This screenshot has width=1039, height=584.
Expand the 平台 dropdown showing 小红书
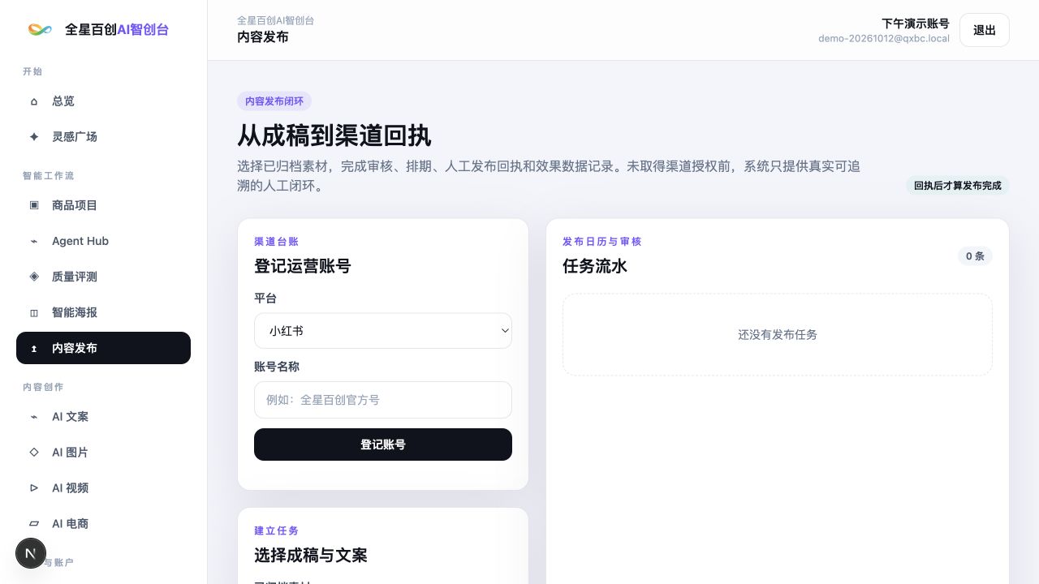(x=383, y=331)
